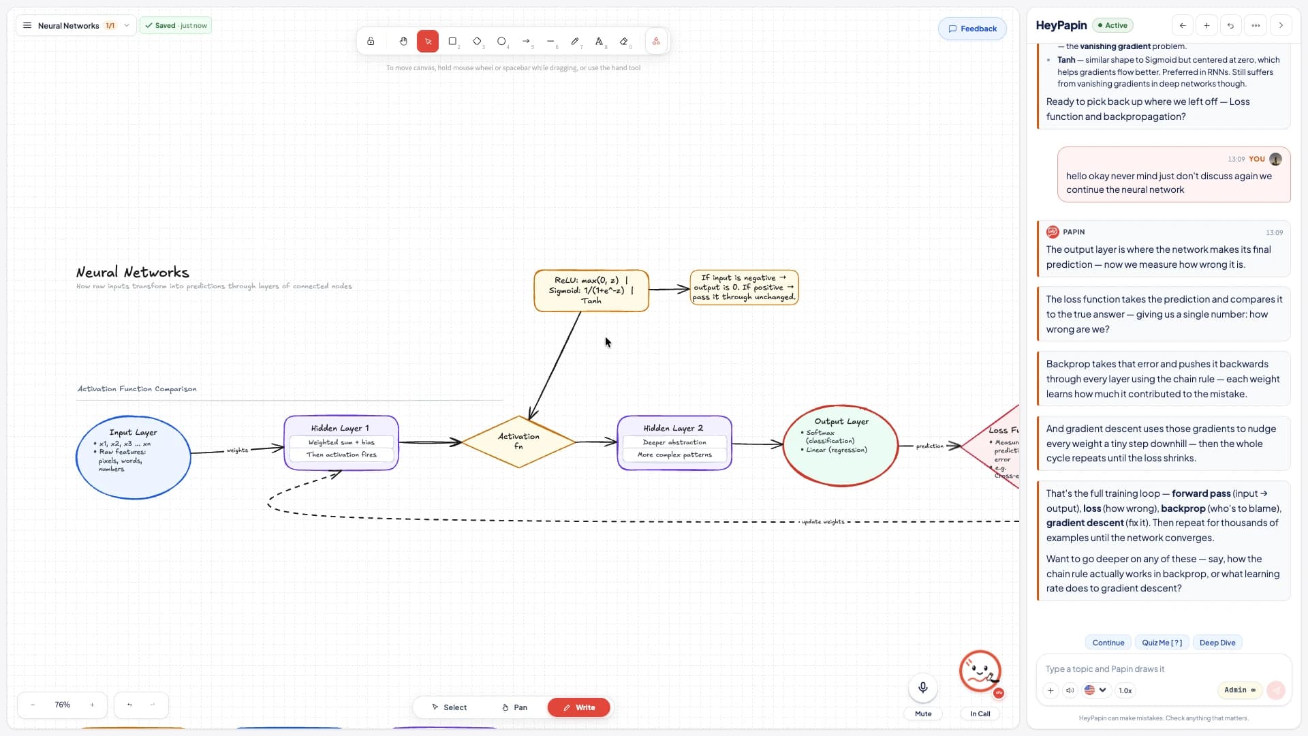The image size is (1308, 736).
Task: Click the In Call status button
Action: coord(980,714)
